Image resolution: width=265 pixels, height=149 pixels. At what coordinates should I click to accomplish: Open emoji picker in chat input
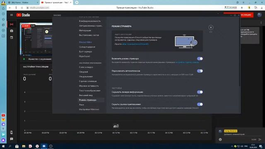(x=220, y=139)
